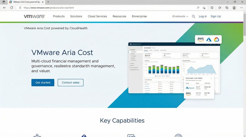Close the VMware Aria Cost tab
Image resolution: width=246 pixels, height=137 pixels.
pos(43,2)
